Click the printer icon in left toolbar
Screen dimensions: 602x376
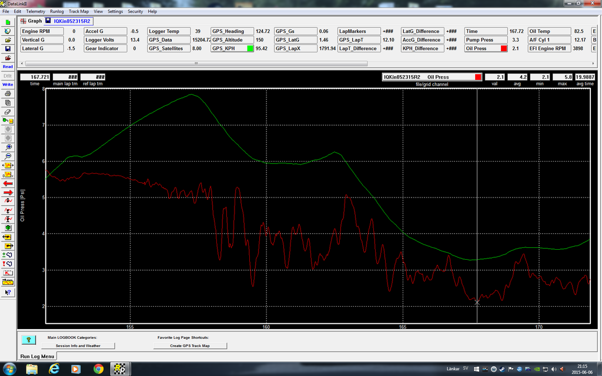pyautogui.click(x=8, y=93)
